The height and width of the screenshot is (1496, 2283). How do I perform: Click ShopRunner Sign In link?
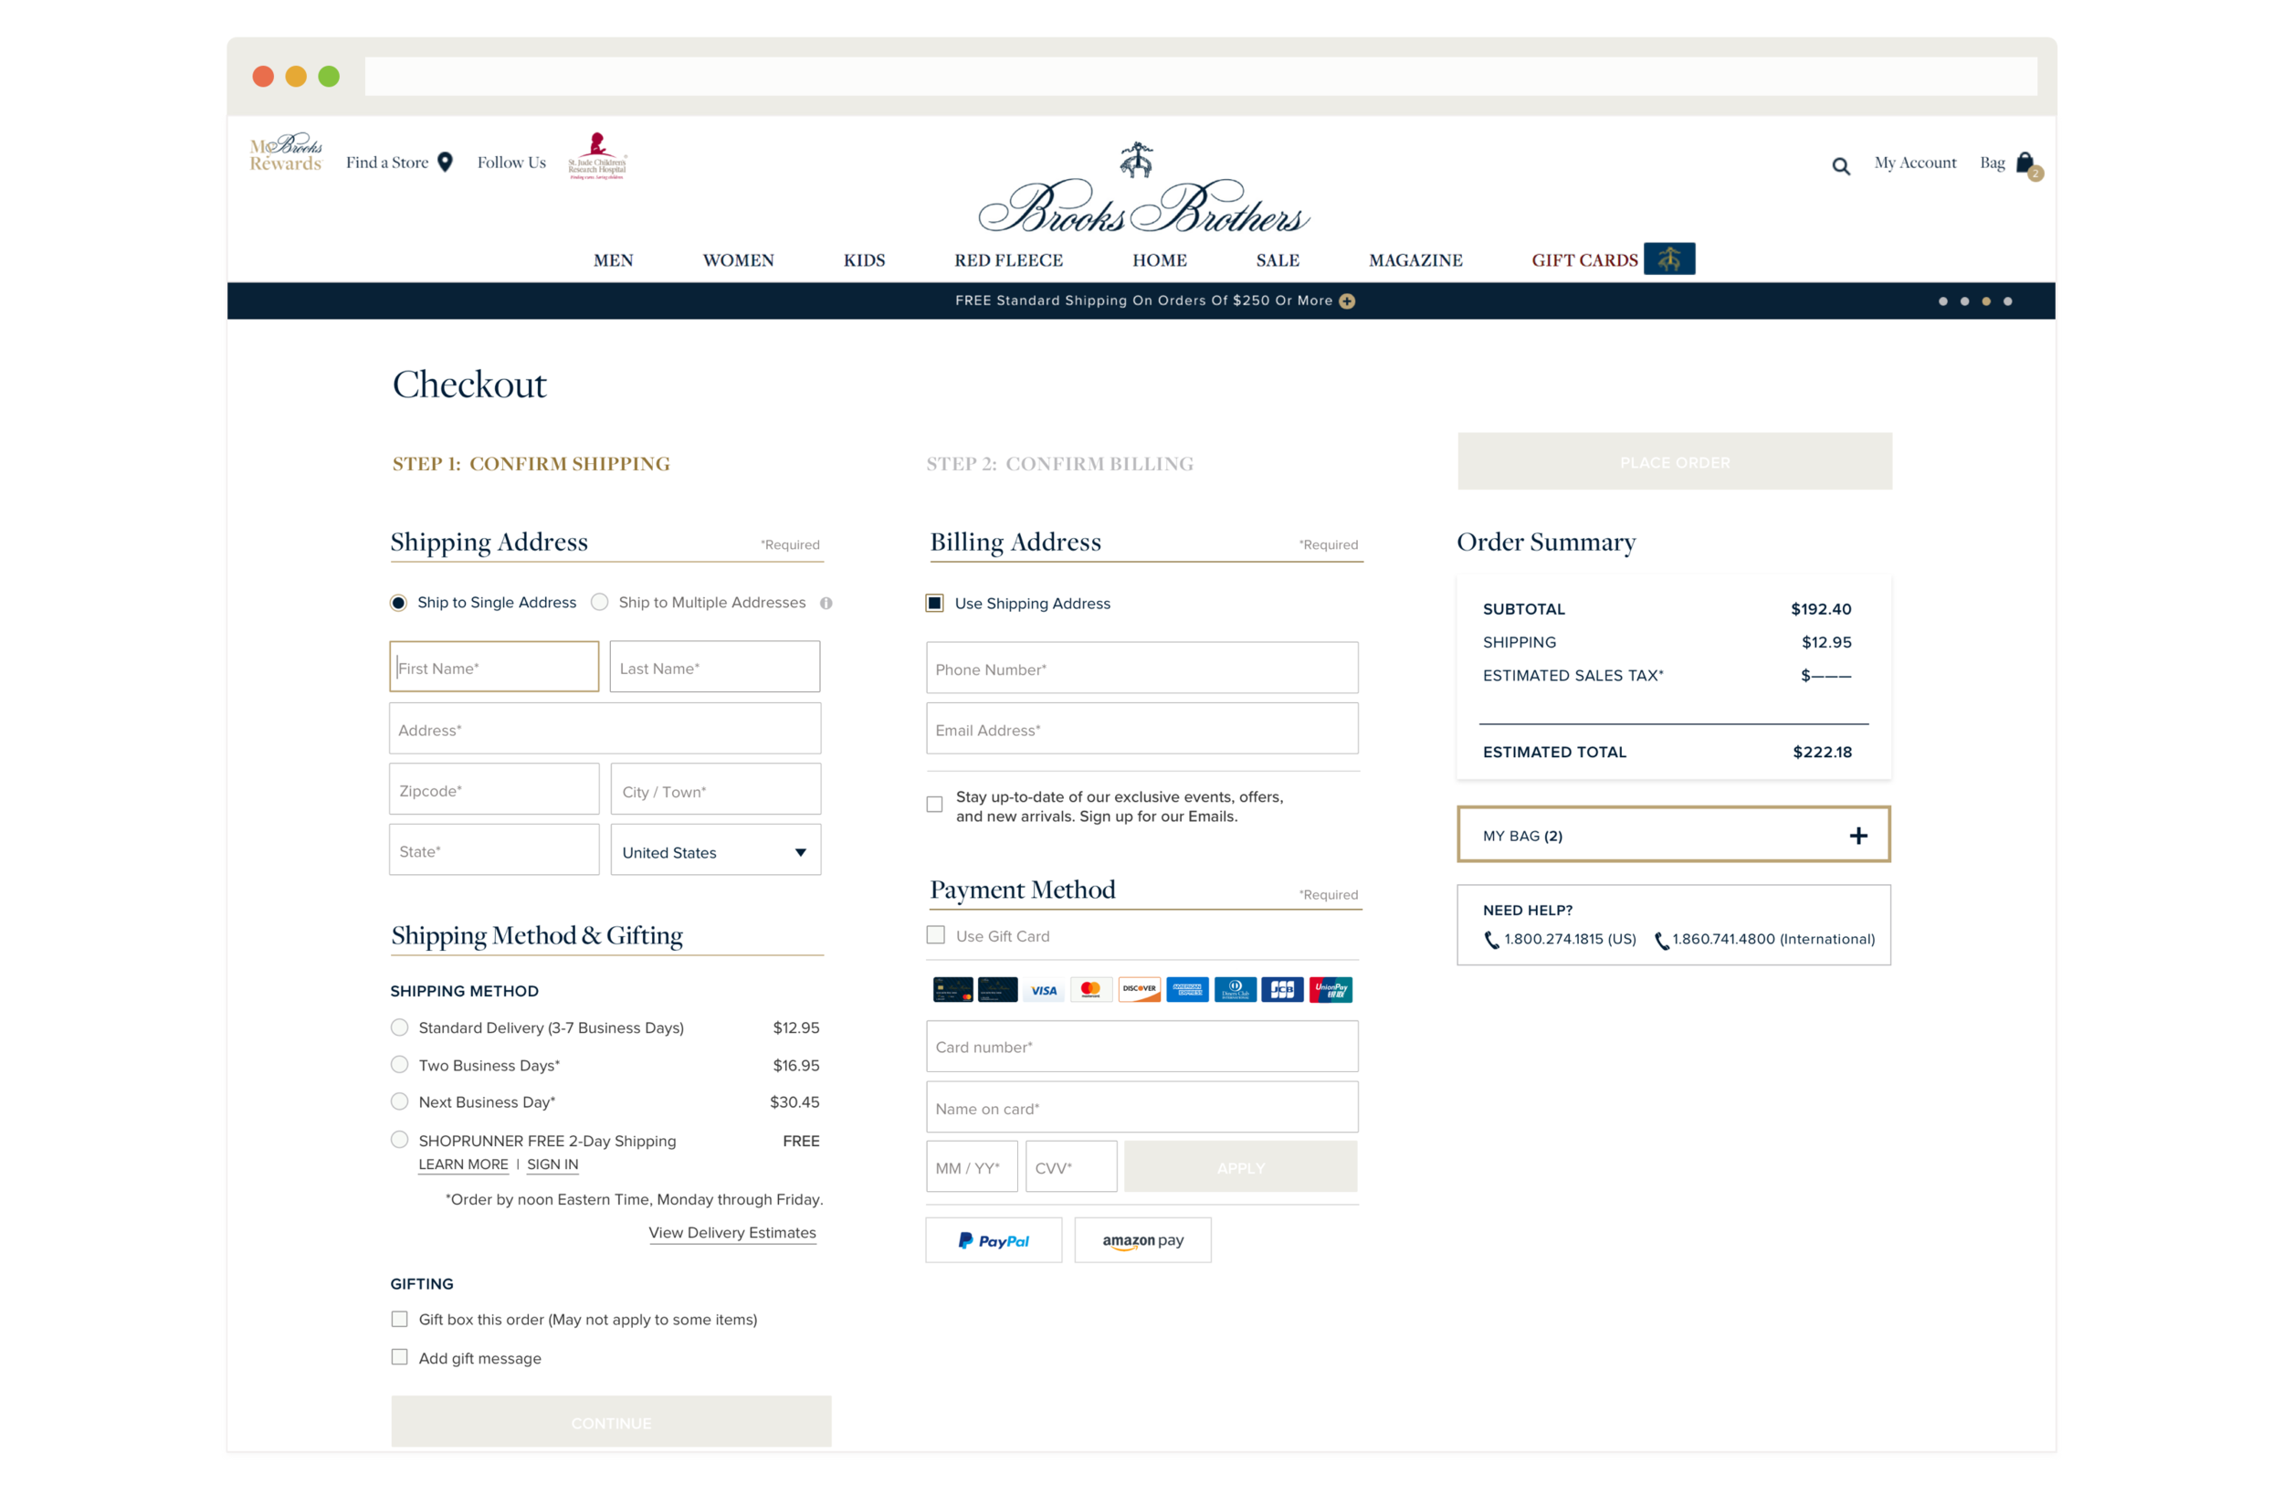click(552, 1165)
